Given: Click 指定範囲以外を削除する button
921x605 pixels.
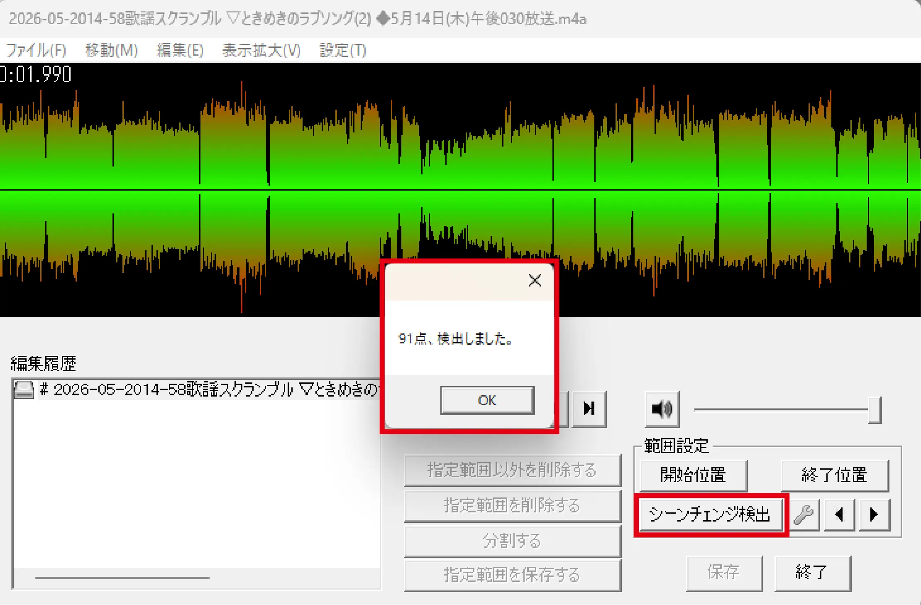Looking at the screenshot, I should click(x=512, y=470).
